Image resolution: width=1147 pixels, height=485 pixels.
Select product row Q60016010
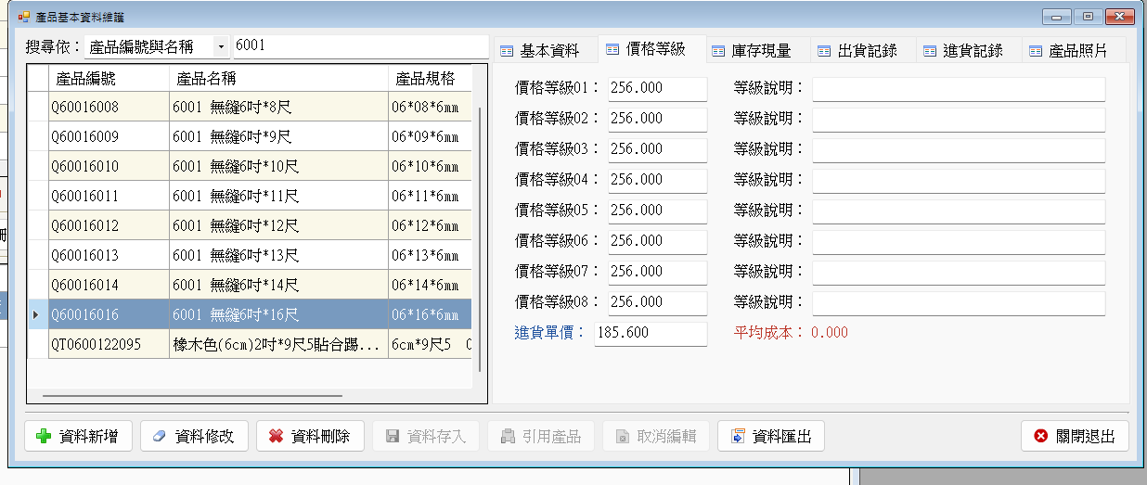point(249,166)
